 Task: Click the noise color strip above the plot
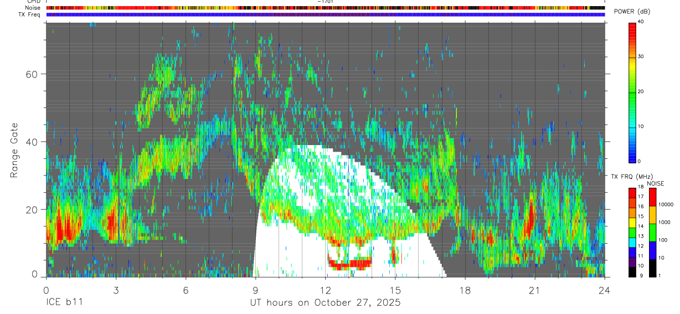point(325,8)
